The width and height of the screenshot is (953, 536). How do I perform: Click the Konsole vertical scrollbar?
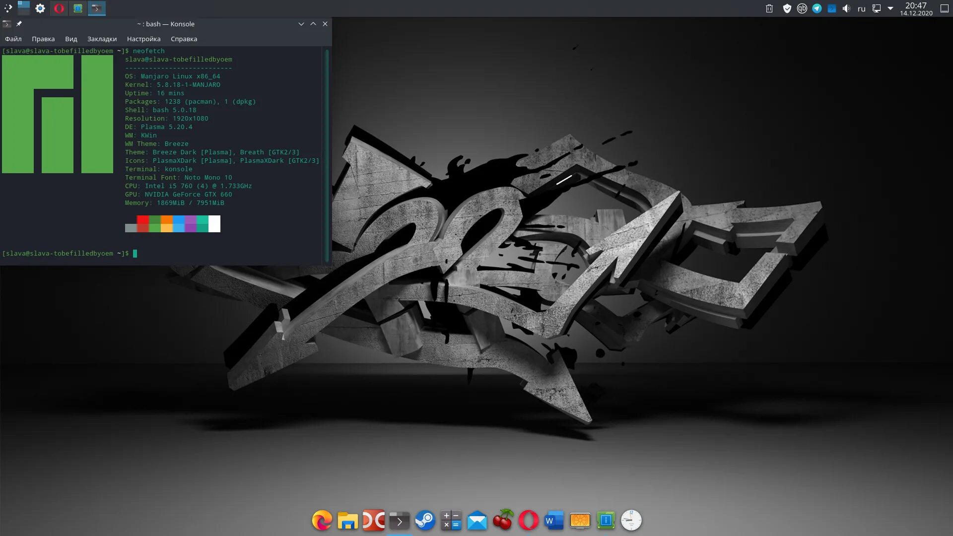pyautogui.click(x=327, y=154)
